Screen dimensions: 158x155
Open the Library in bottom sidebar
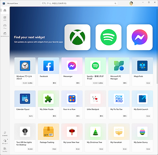[5, 149]
